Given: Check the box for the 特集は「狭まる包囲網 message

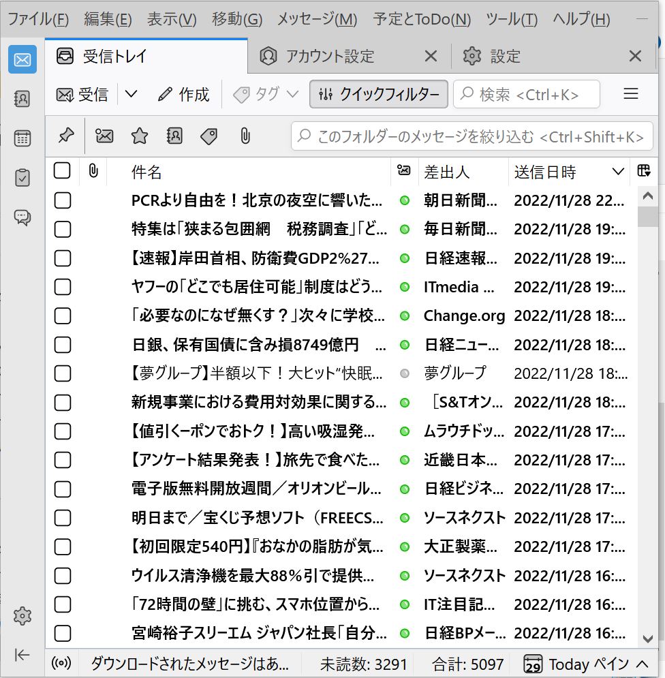Looking at the screenshot, I should click(x=63, y=230).
